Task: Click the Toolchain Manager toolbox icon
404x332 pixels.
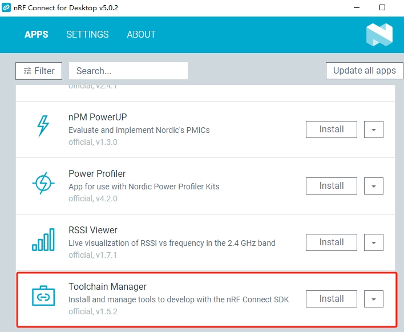Action: coord(43,295)
